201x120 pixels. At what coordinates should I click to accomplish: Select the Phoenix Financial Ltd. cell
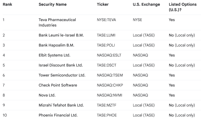pos(58,115)
